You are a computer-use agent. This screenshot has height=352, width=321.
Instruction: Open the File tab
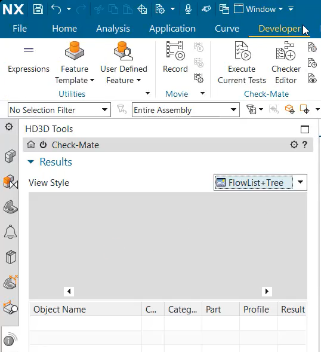coord(20,29)
